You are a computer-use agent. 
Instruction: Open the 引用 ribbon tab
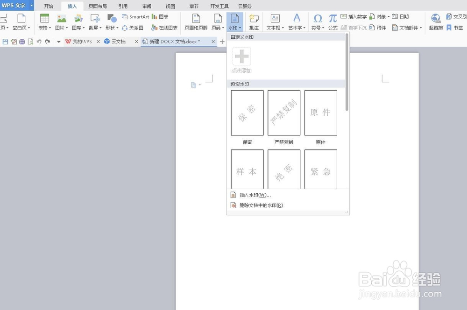click(x=123, y=6)
